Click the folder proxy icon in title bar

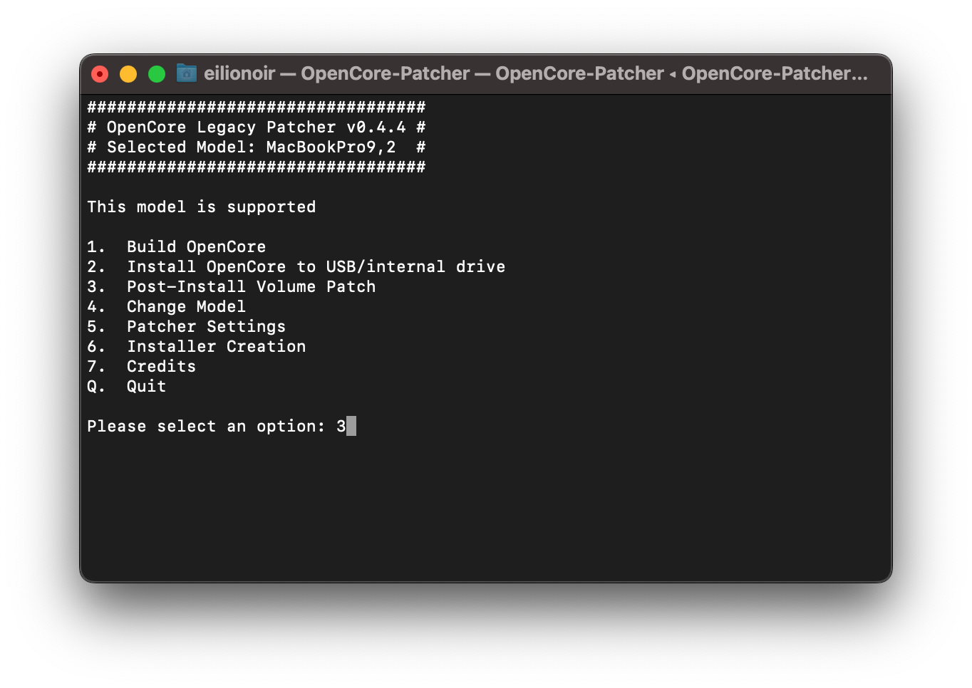tap(187, 73)
